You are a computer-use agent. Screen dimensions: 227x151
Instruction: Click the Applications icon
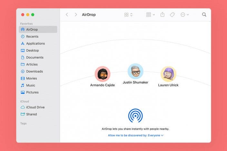click(23, 43)
